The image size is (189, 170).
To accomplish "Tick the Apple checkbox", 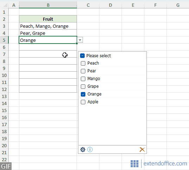I will (83, 102).
